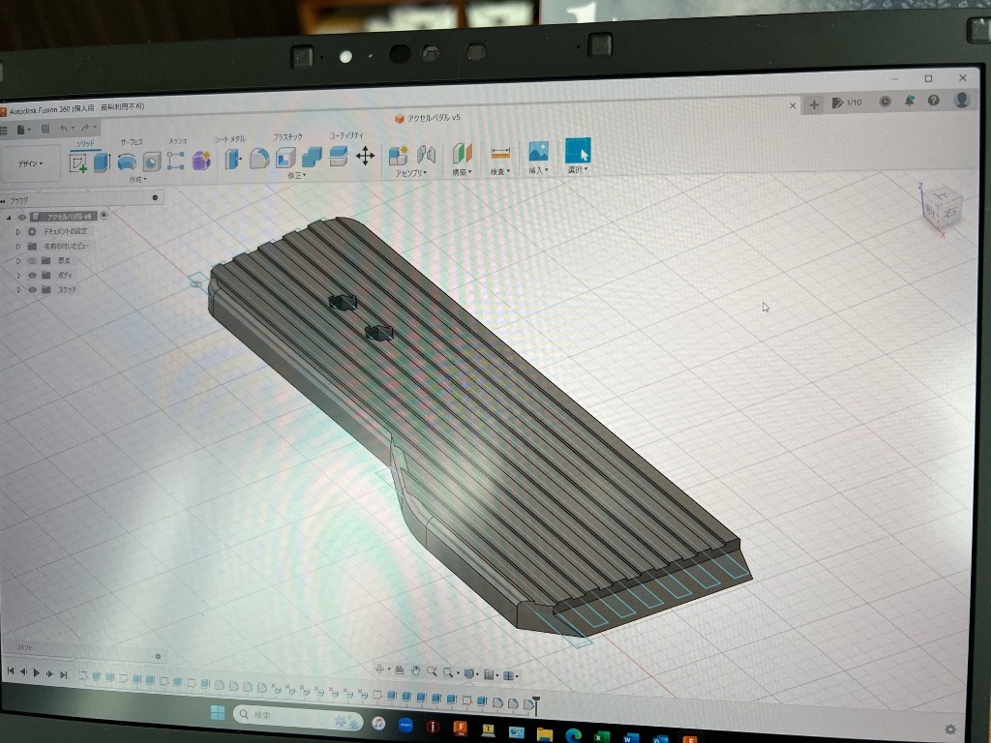Switch to the メッシュ tab
Screen dimensions: 991x743
point(178,141)
